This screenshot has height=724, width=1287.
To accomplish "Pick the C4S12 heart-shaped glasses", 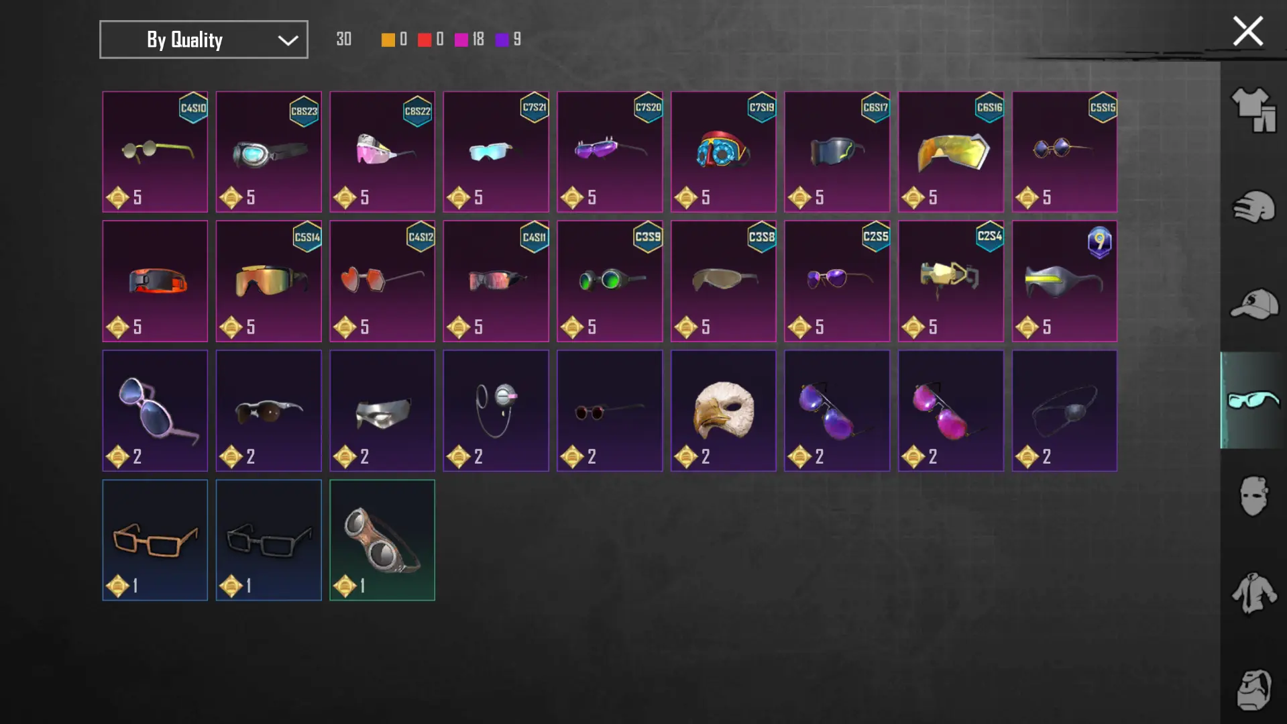I will [x=382, y=281].
